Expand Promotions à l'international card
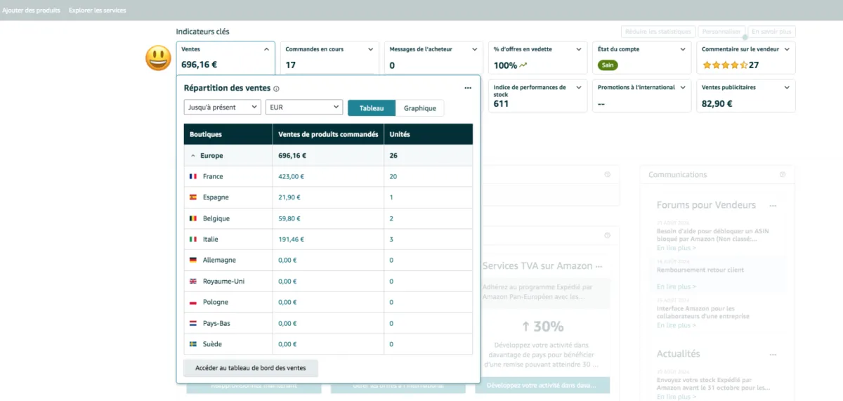 pos(683,88)
